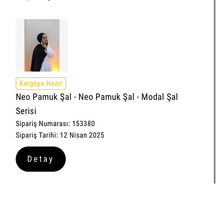Click the "Modal Şal" part of title

(x=160, y=97)
